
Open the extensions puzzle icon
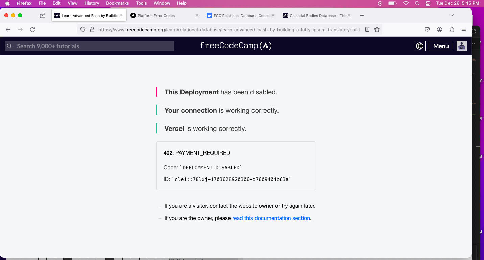[x=452, y=29]
